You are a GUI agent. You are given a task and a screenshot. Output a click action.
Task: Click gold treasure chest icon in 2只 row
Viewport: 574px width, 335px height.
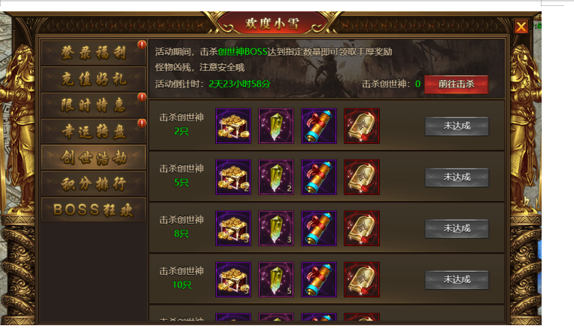[x=233, y=126]
